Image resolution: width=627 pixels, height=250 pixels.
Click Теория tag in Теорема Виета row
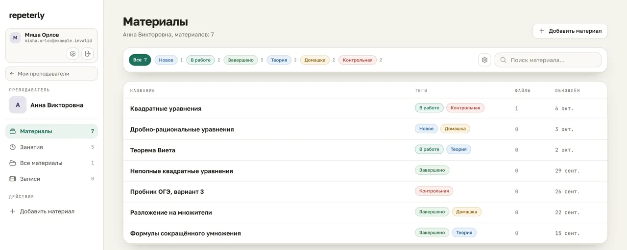[458, 149]
